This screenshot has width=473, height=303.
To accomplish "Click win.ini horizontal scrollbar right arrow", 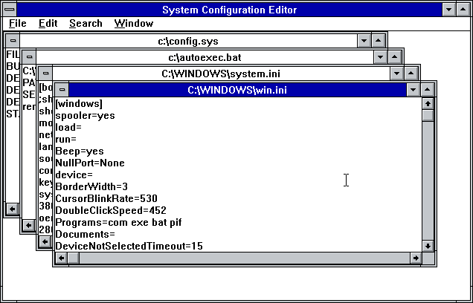I will click(414, 258).
